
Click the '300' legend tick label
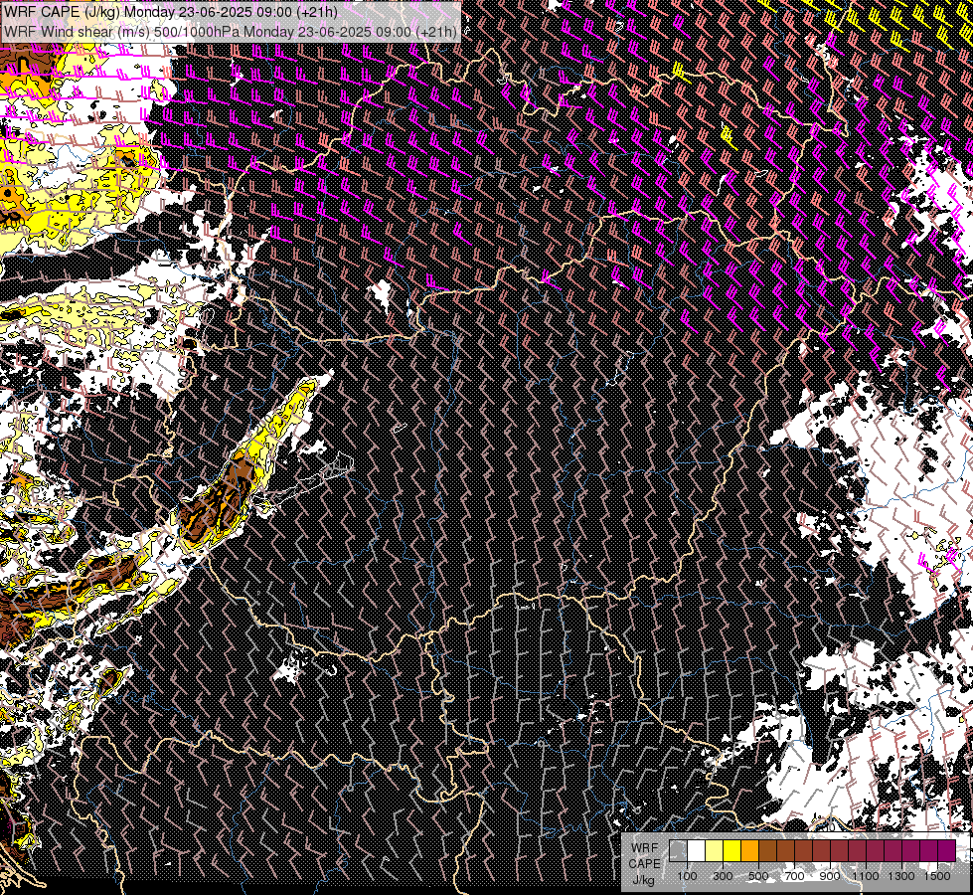tap(723, 876)
